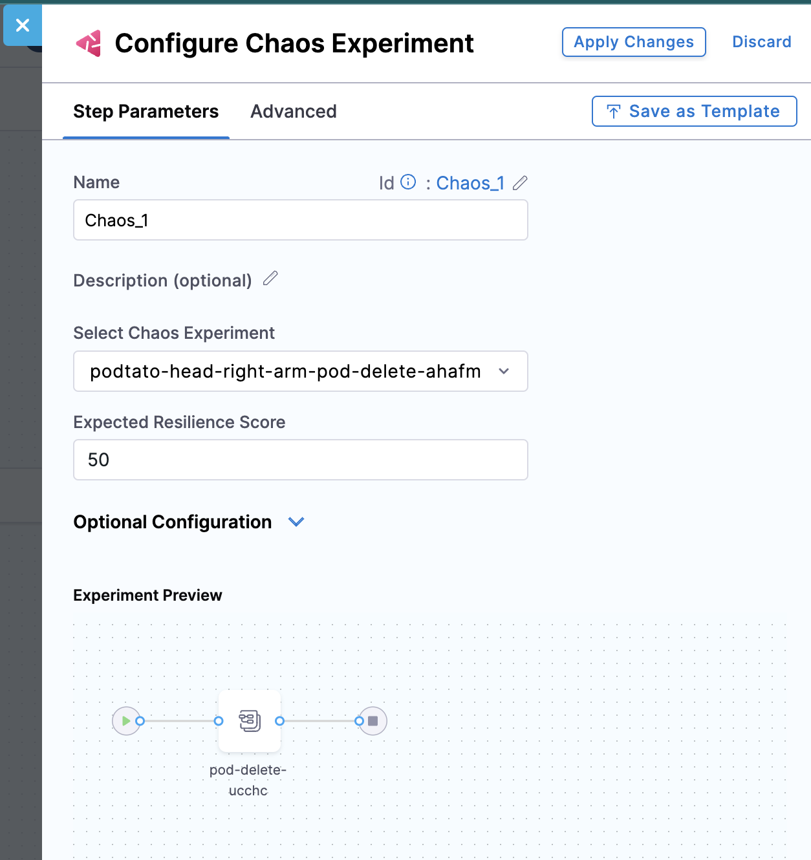811x860 pixels.
Task: Click into the Name input field
Action: point(300,220)
